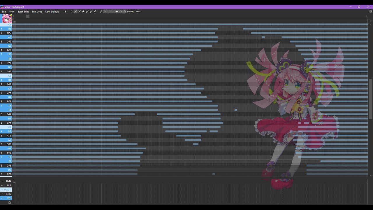This screenshot has width=373, height=210.
Task: Select the short note on E4 row
Action: pyautogui.click(x=236, y=110)
